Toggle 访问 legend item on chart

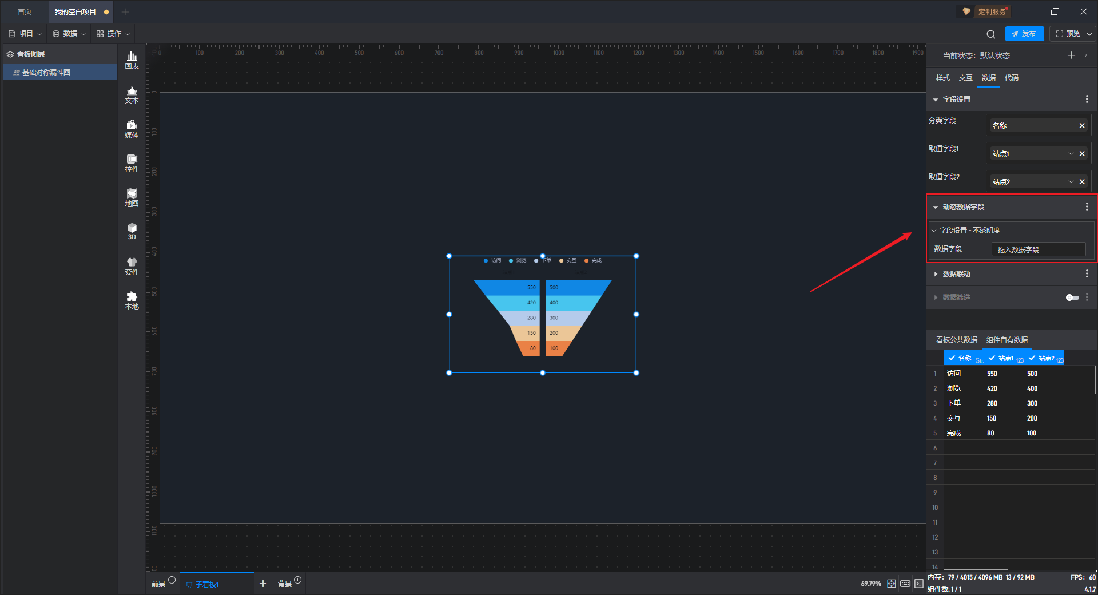[492, 260]
